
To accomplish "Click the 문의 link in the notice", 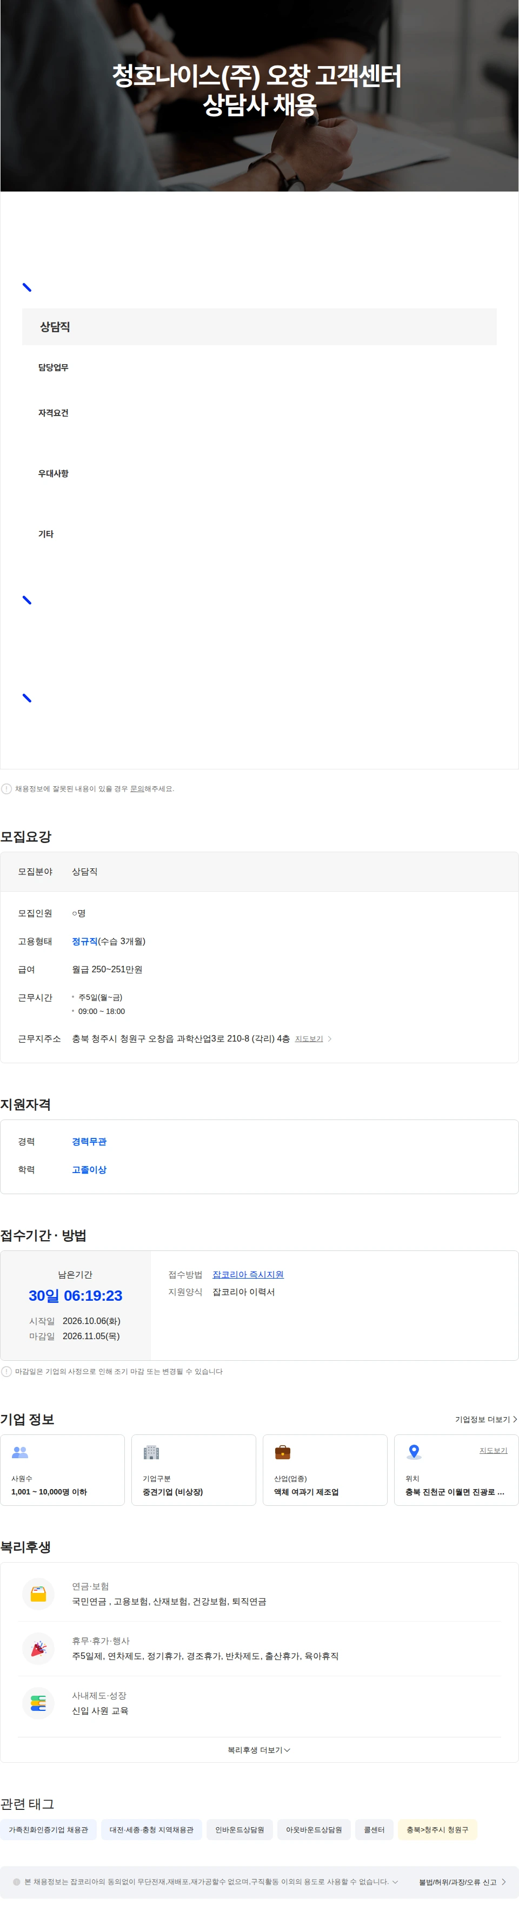I will pyautogui.click(x=137, y=789).
